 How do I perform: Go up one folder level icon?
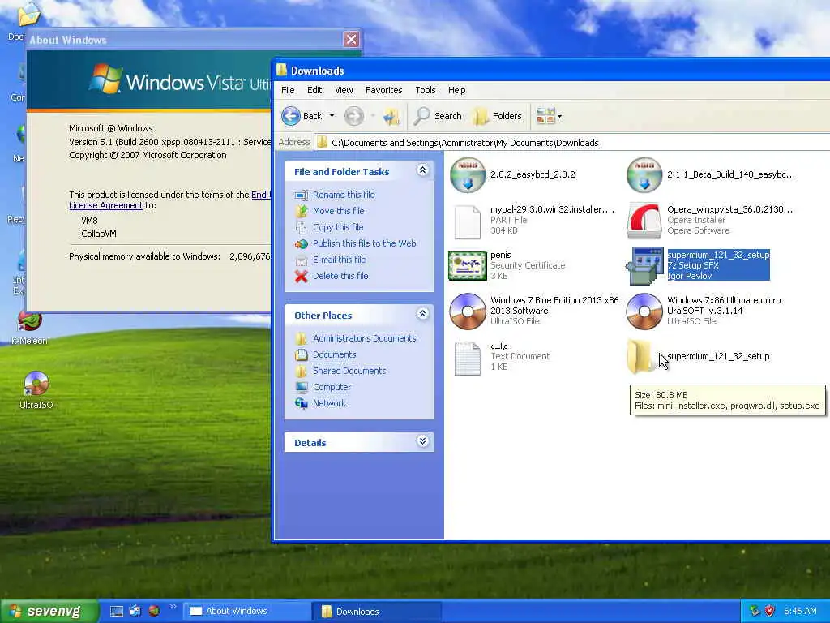coord(391,116)
